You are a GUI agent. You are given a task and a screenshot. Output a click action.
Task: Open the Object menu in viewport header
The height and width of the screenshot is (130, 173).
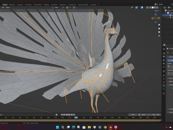[x=8, y=8]
